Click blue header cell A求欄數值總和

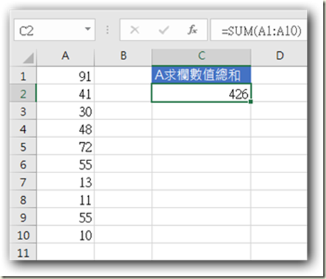click(201, 75)
